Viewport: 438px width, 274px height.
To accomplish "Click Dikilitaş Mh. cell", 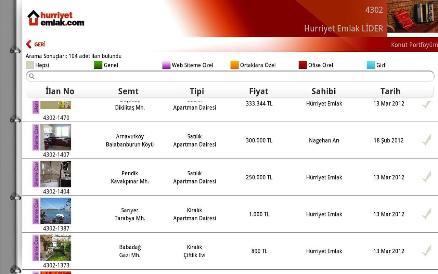I will [x=130, y=108].
